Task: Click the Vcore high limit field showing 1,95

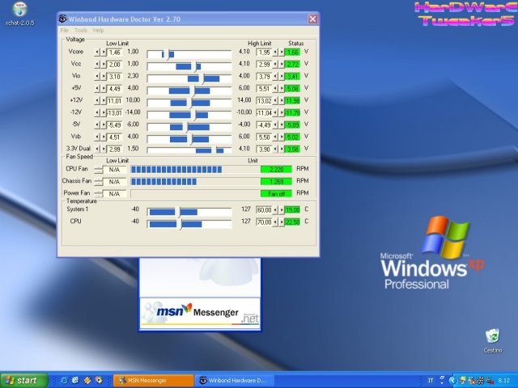Action: [264, 52]
